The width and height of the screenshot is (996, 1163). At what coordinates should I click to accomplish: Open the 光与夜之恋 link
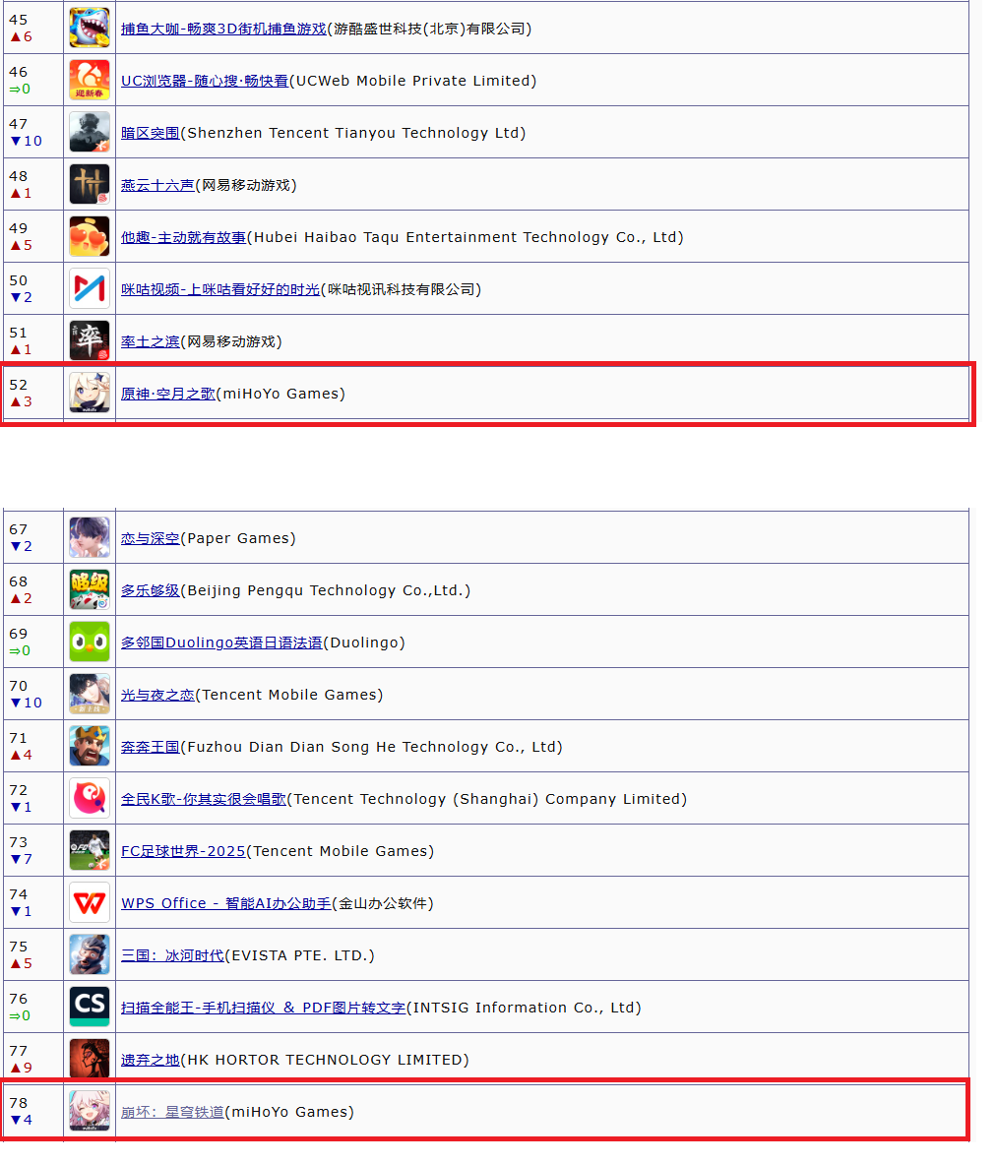pyautogui.click(x=158, y=695)
